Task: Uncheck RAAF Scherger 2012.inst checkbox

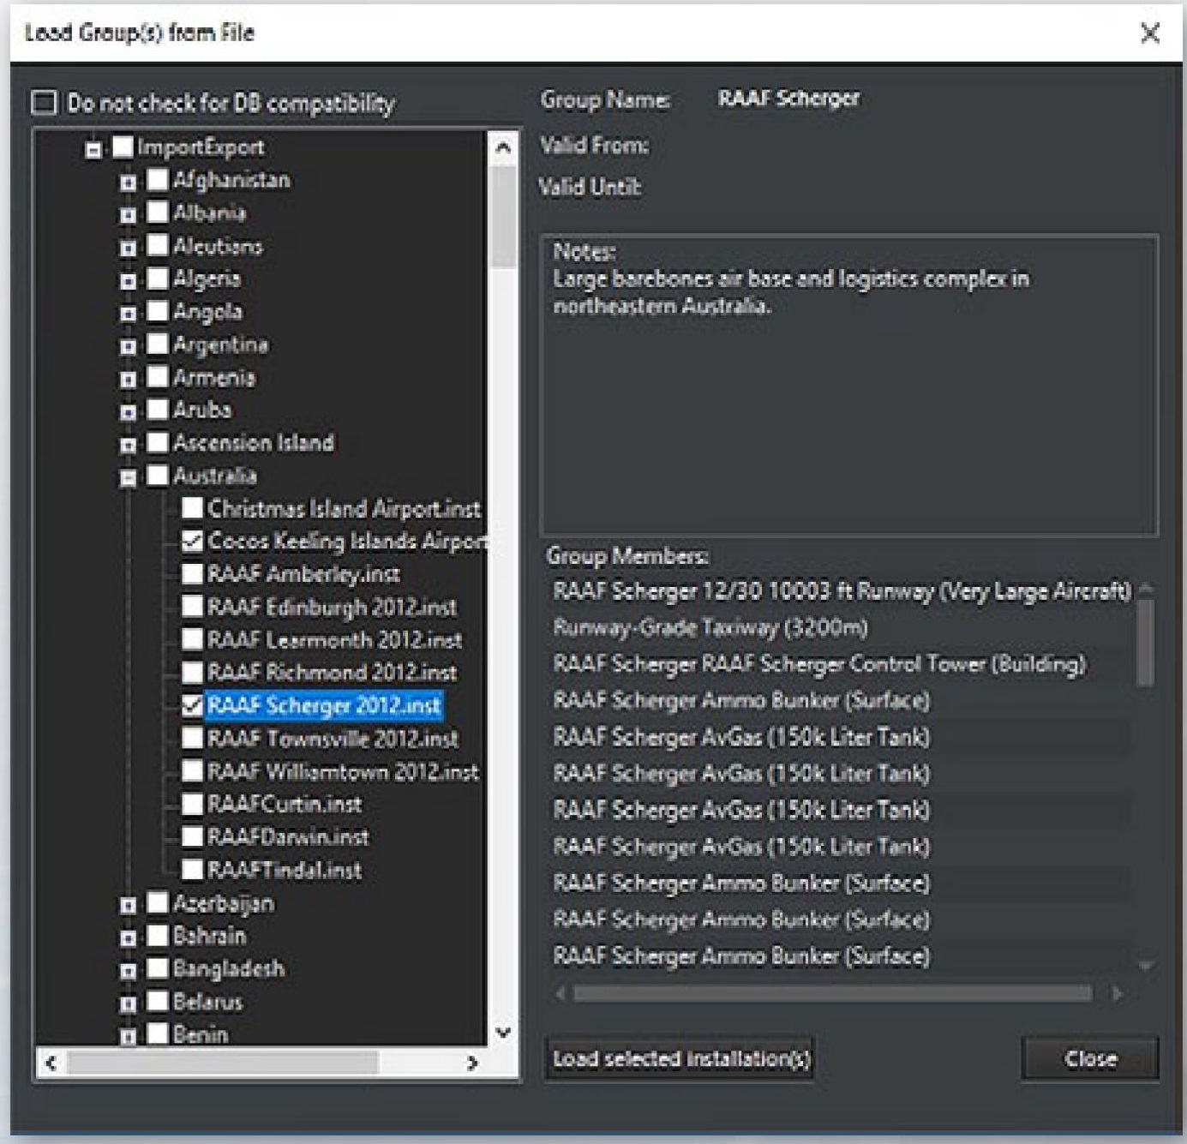Action: pyautogui.click(x=192, y=705)
